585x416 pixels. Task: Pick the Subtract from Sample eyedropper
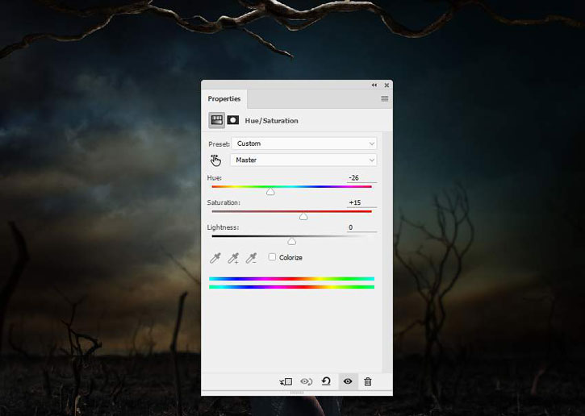[x=251, y=257]
